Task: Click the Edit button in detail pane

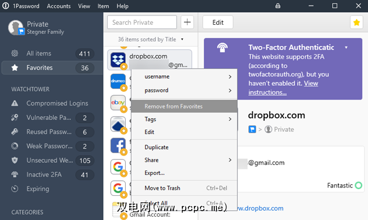Action: pos(218,23)
